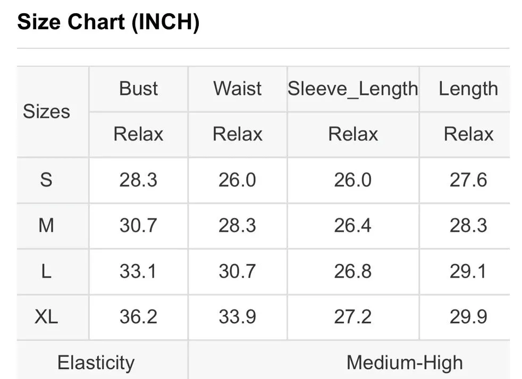Click the Relax subheader under Bust
The image size is (522, 379).
138,134
